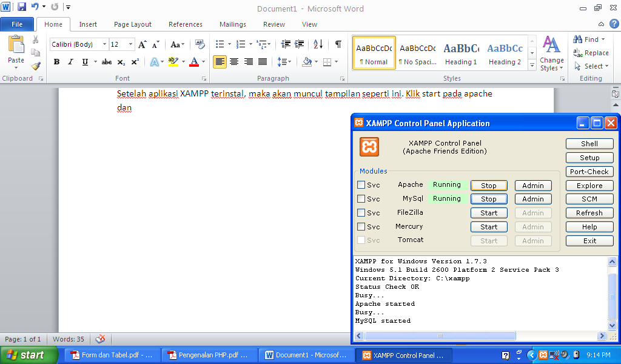Toggle Align Text Left
621x364 pixels.
pos(220,62)
